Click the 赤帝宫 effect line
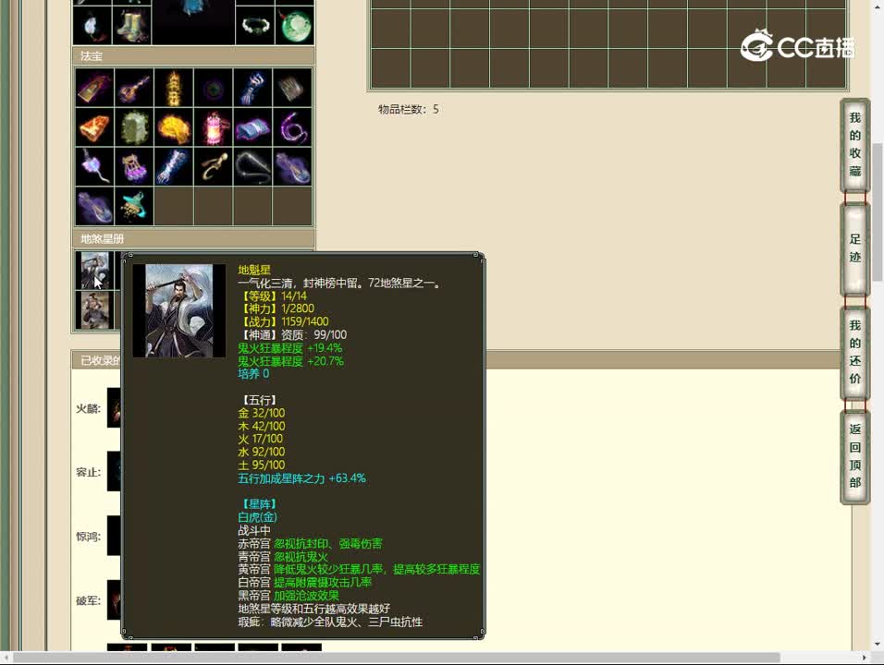884x665 pixels. 310,544
